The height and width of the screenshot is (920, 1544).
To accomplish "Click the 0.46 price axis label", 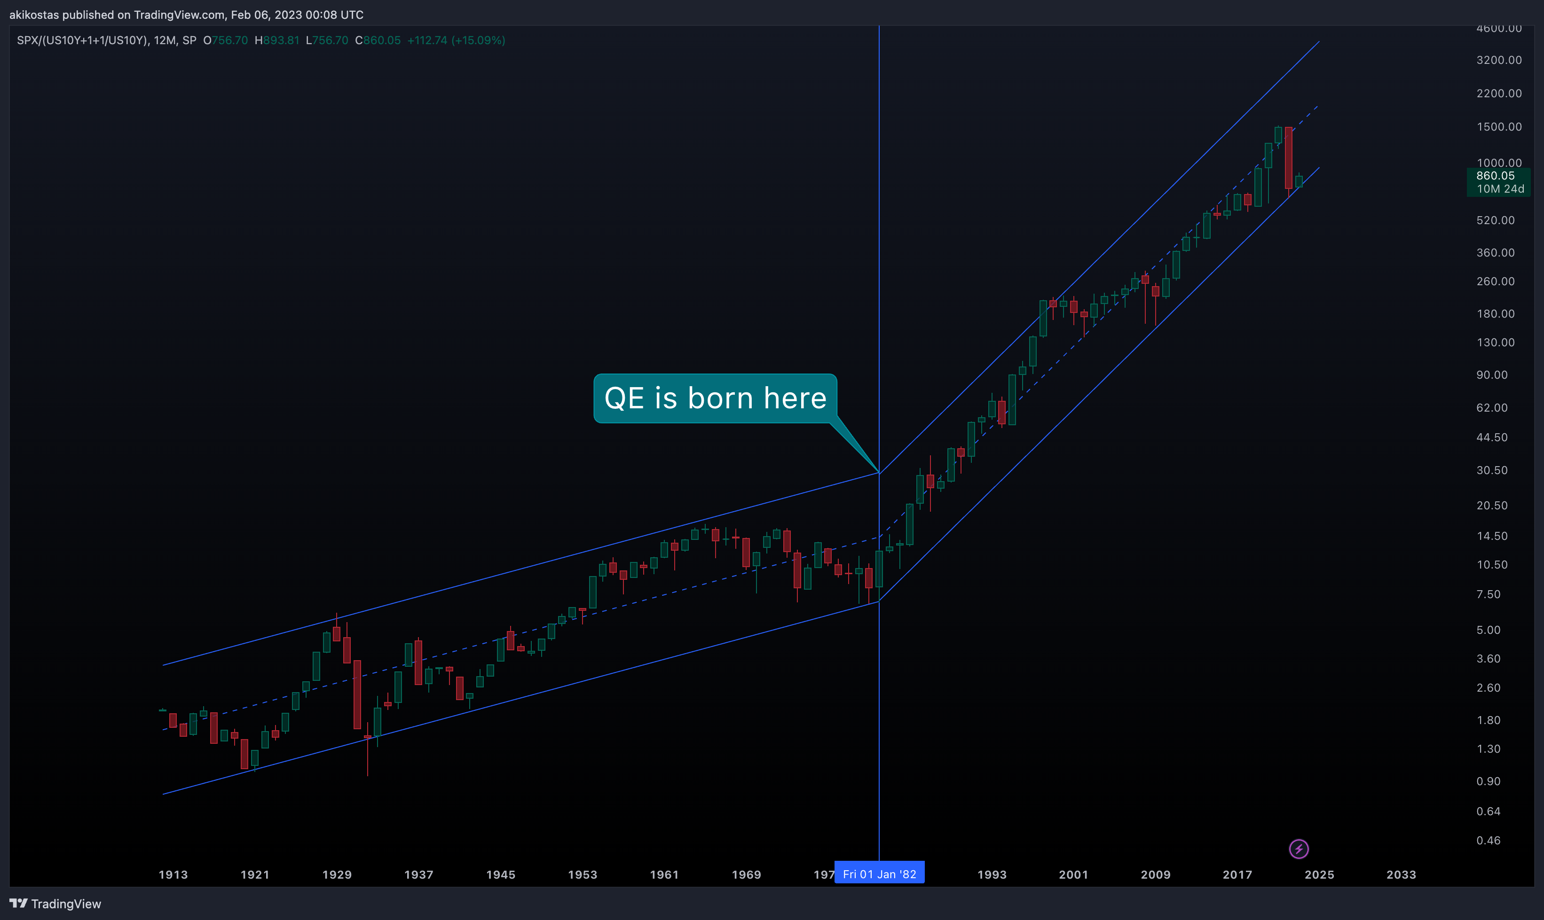I will click(1488, 841).
